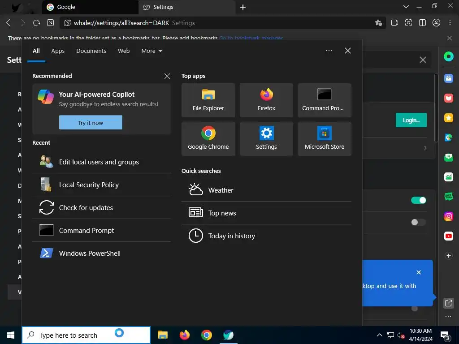Open sidebar in new window icon
Screen dimensions: 459x344
pos(448,303)
